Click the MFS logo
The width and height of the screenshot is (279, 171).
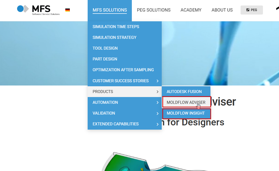[38, 10]
